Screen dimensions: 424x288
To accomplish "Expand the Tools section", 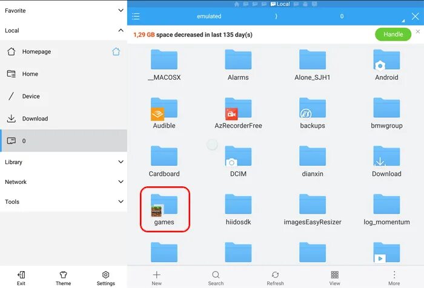I will pos(121,201).
